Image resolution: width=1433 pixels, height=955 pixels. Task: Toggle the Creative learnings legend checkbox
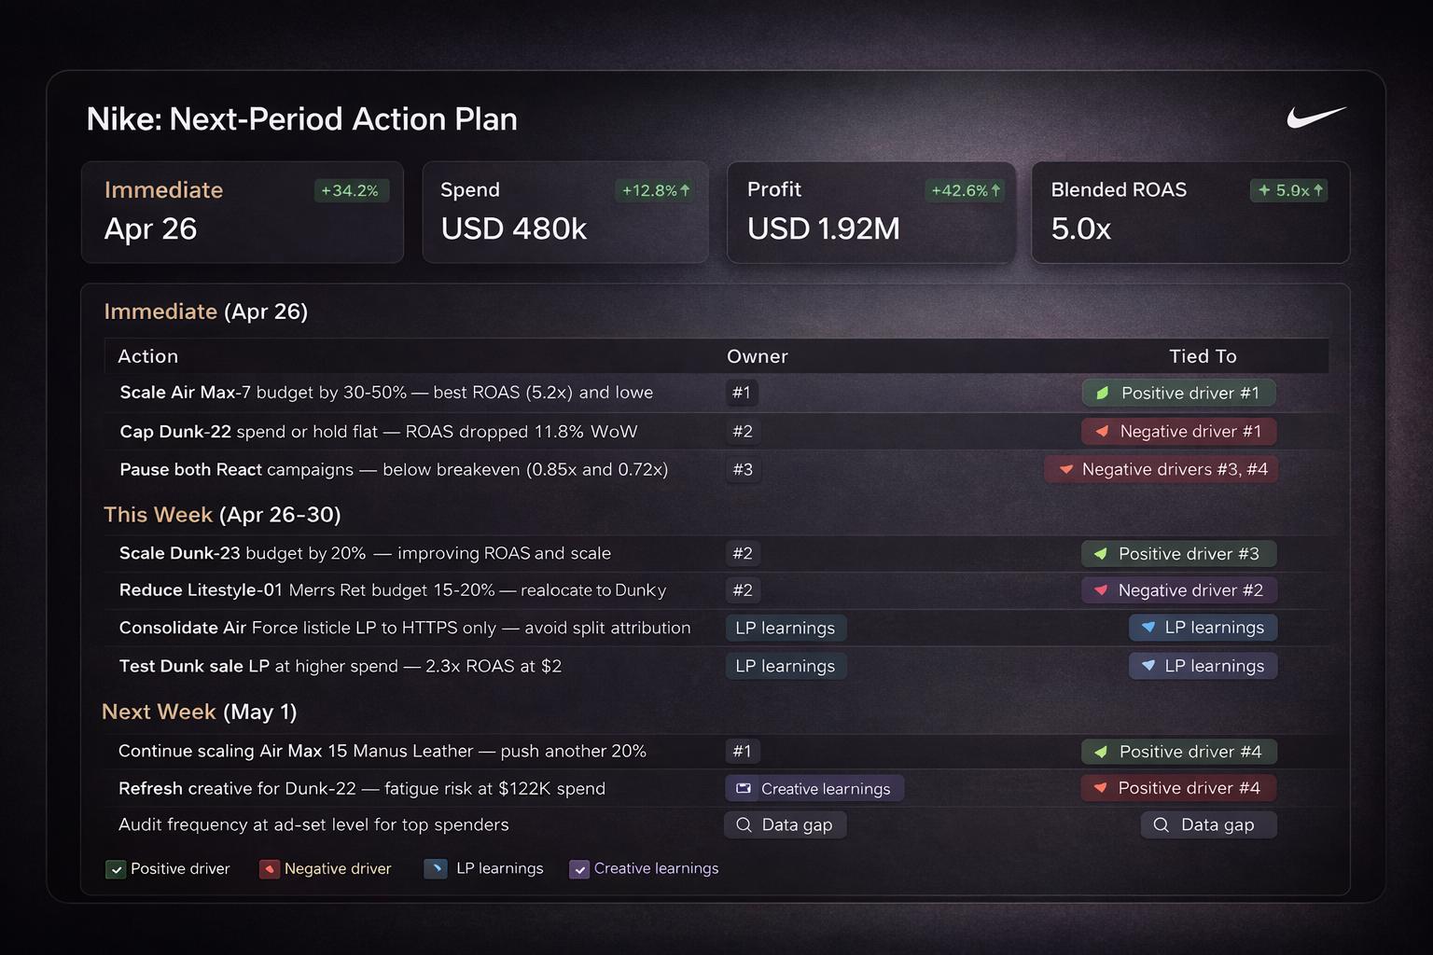click(x=579, y=869)
